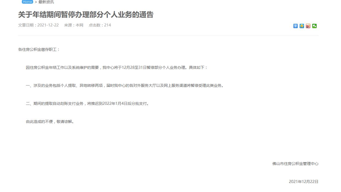
Task: Click the closing date 2021年12月22日
Action: (x=303, y=182)
